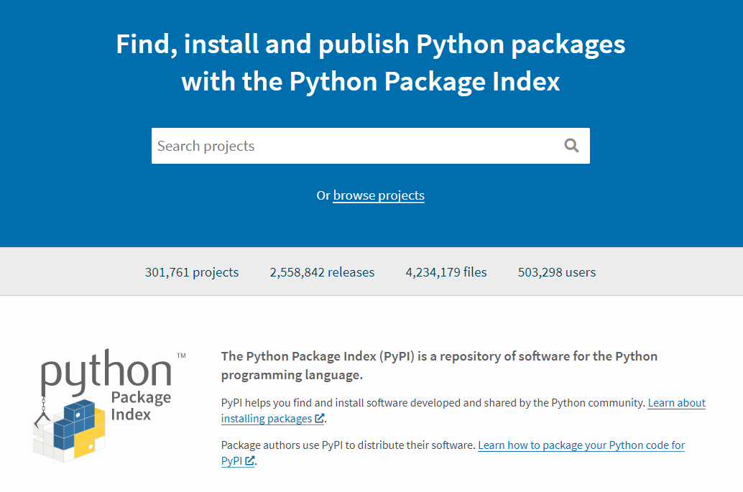This screenshot has height=492, width=743.
Task: Open Learn how to package your Python code link
Action: (453, 452)
